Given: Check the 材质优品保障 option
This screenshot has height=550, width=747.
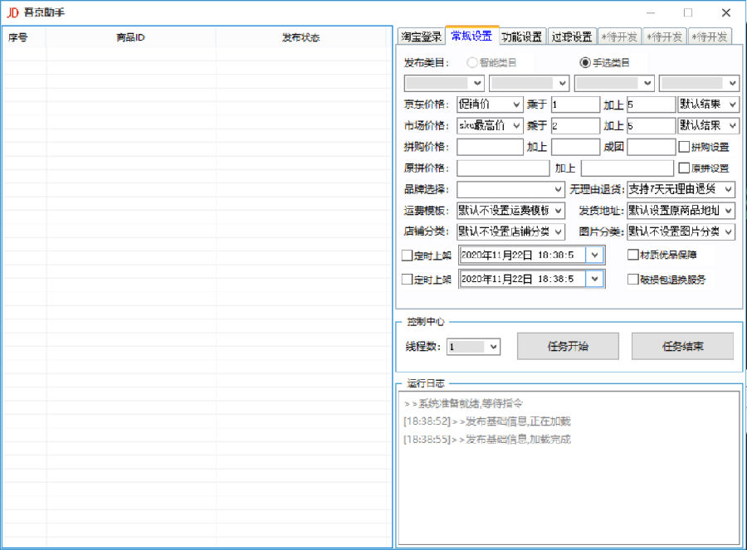Looking at the screenshot, I should (x=633, y=255).
